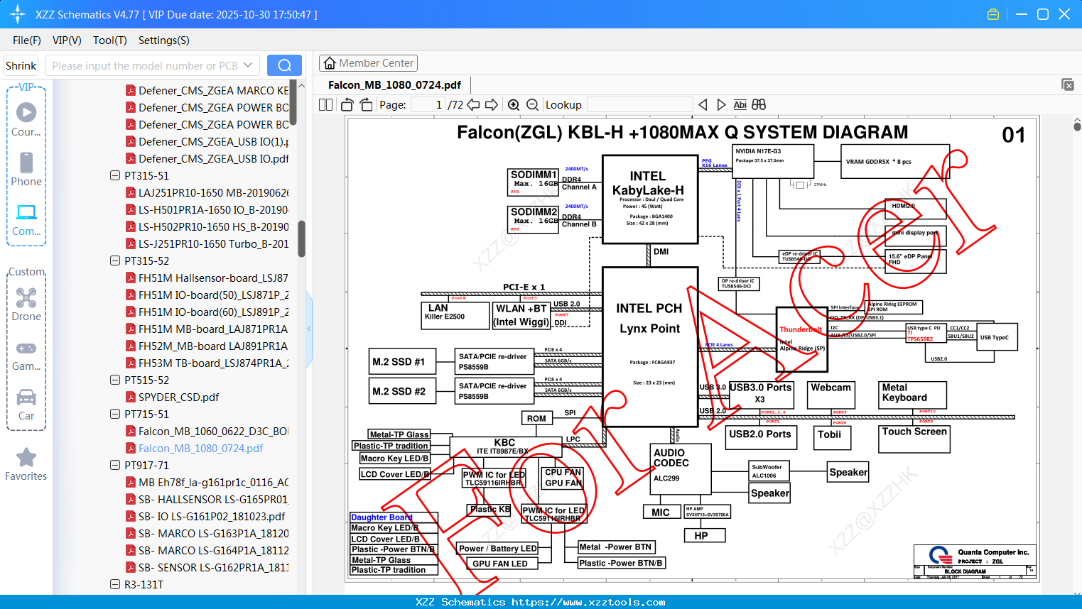Collapse the left panel with the splitter handle
The height and width of the screenshot is (609, 1082).
309,328
